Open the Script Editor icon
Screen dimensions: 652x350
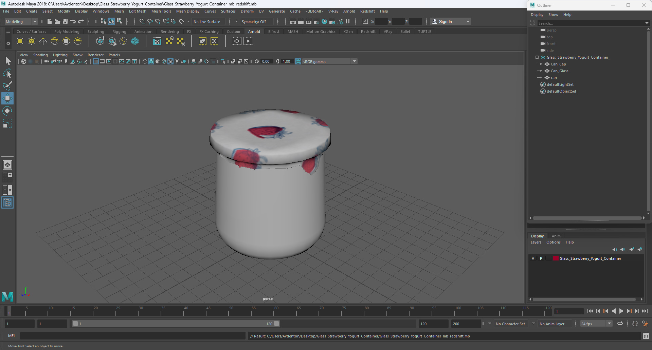[x=646, y=336]
